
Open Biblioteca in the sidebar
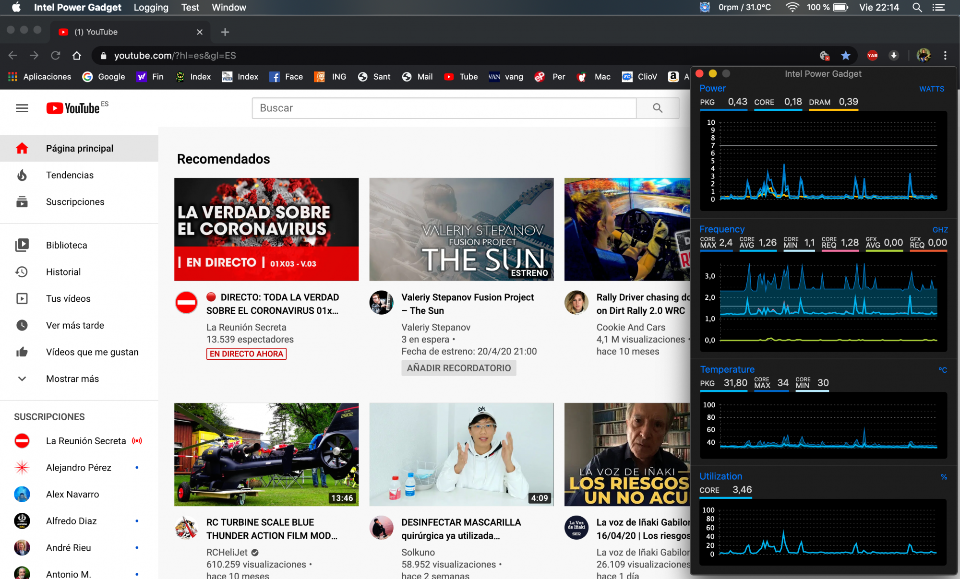click(79, 245)
